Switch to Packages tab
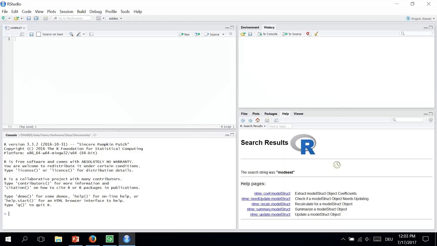The image size is (437, 246). [x=271, y=114]
